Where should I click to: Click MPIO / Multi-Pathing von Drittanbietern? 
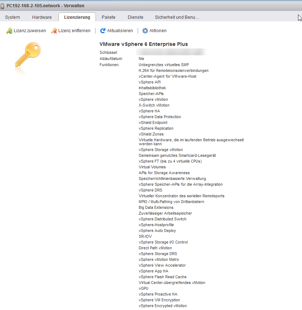tap(171, 202)
